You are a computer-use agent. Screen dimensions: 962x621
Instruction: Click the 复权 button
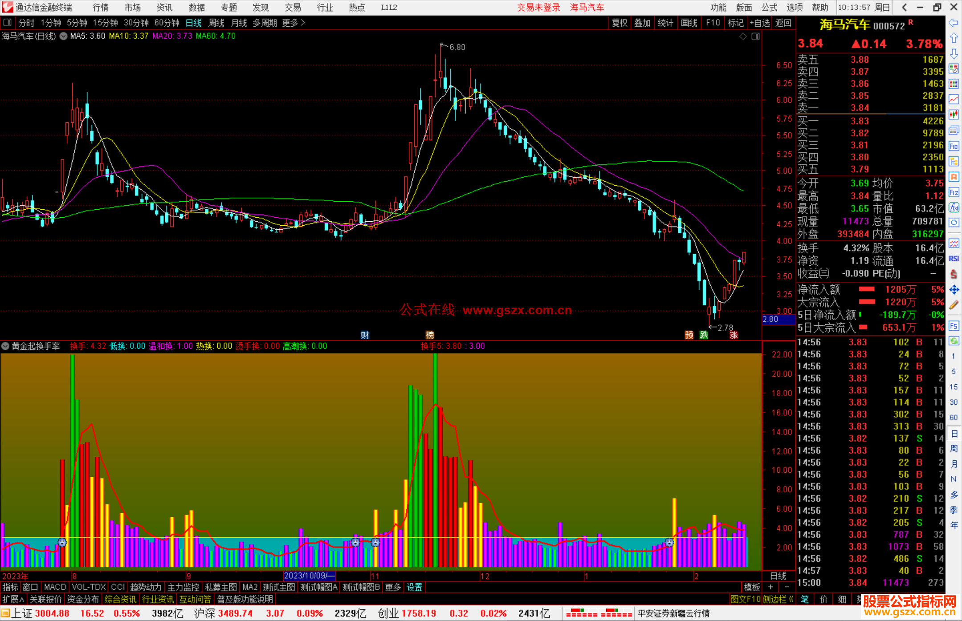point(619,23)
